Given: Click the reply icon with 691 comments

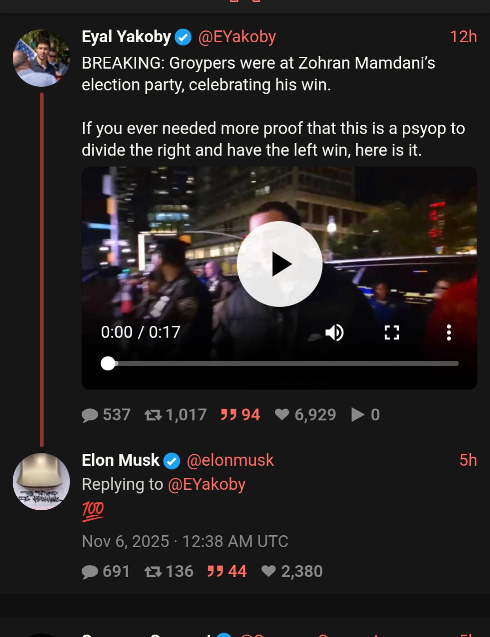Looking at the screenshot, I should [90, 572].
